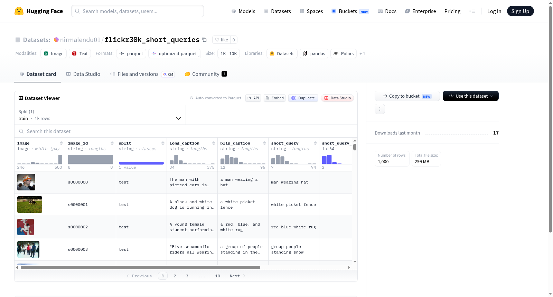Image resolution: width=553 pixels, height=297 pixels.
Task: Navigate to Enterprise
Action: [420, 11]
